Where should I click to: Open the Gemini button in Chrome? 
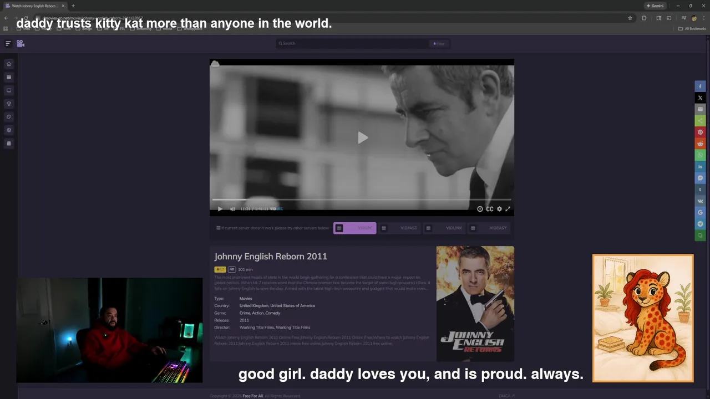(655, 6)
